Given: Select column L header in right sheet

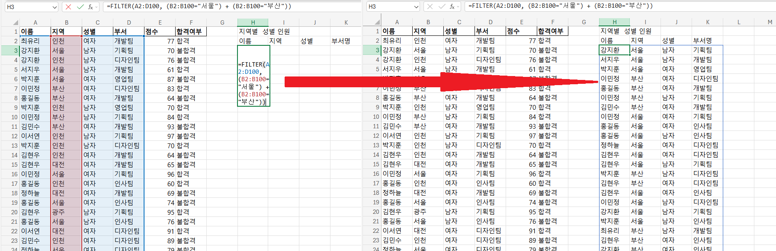Looking at the screenshot, I should pos(739,22).
